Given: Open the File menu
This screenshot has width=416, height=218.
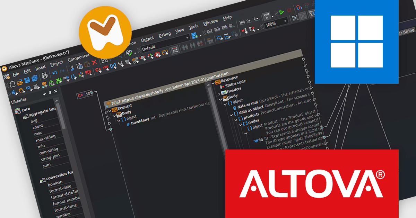Looking at the screenshot, I should pyautogui.click(x=16, y=74).
